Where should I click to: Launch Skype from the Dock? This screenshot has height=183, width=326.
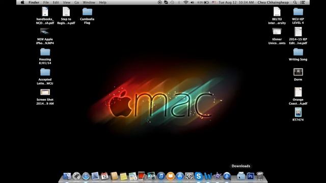tap(199, 176)
